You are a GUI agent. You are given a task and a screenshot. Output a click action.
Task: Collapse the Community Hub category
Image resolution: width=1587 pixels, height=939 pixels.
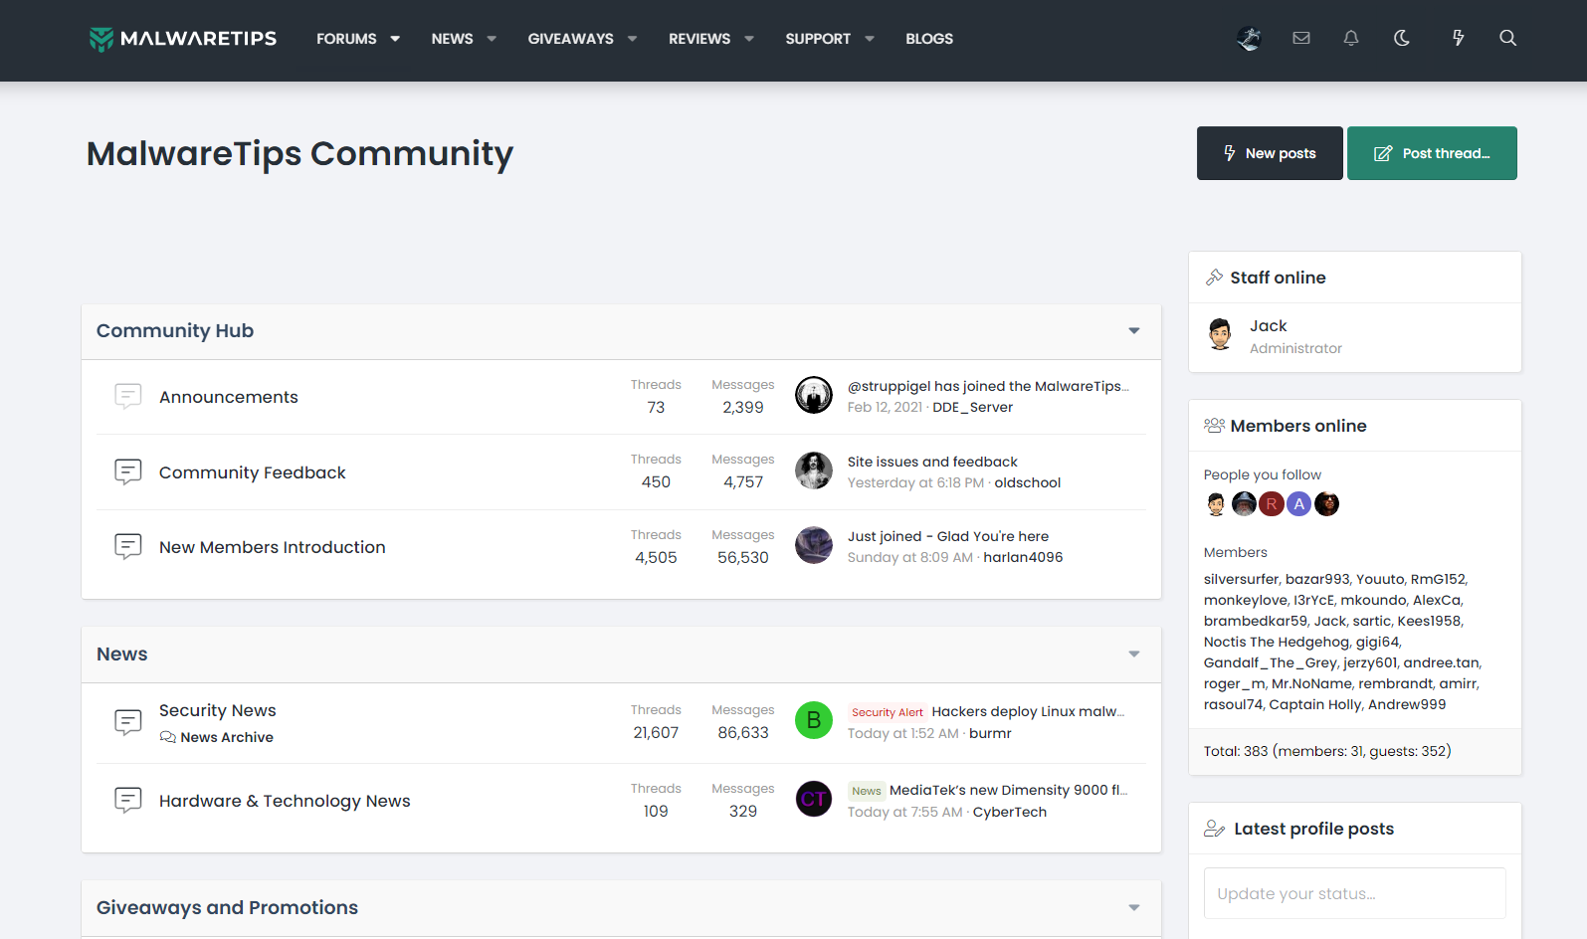pos(1133,331)
